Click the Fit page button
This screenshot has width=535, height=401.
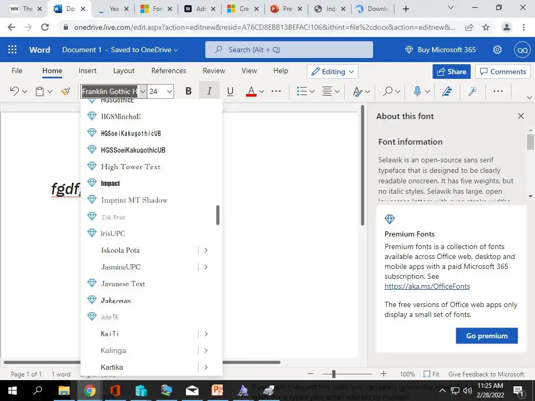tap(431, 374)
